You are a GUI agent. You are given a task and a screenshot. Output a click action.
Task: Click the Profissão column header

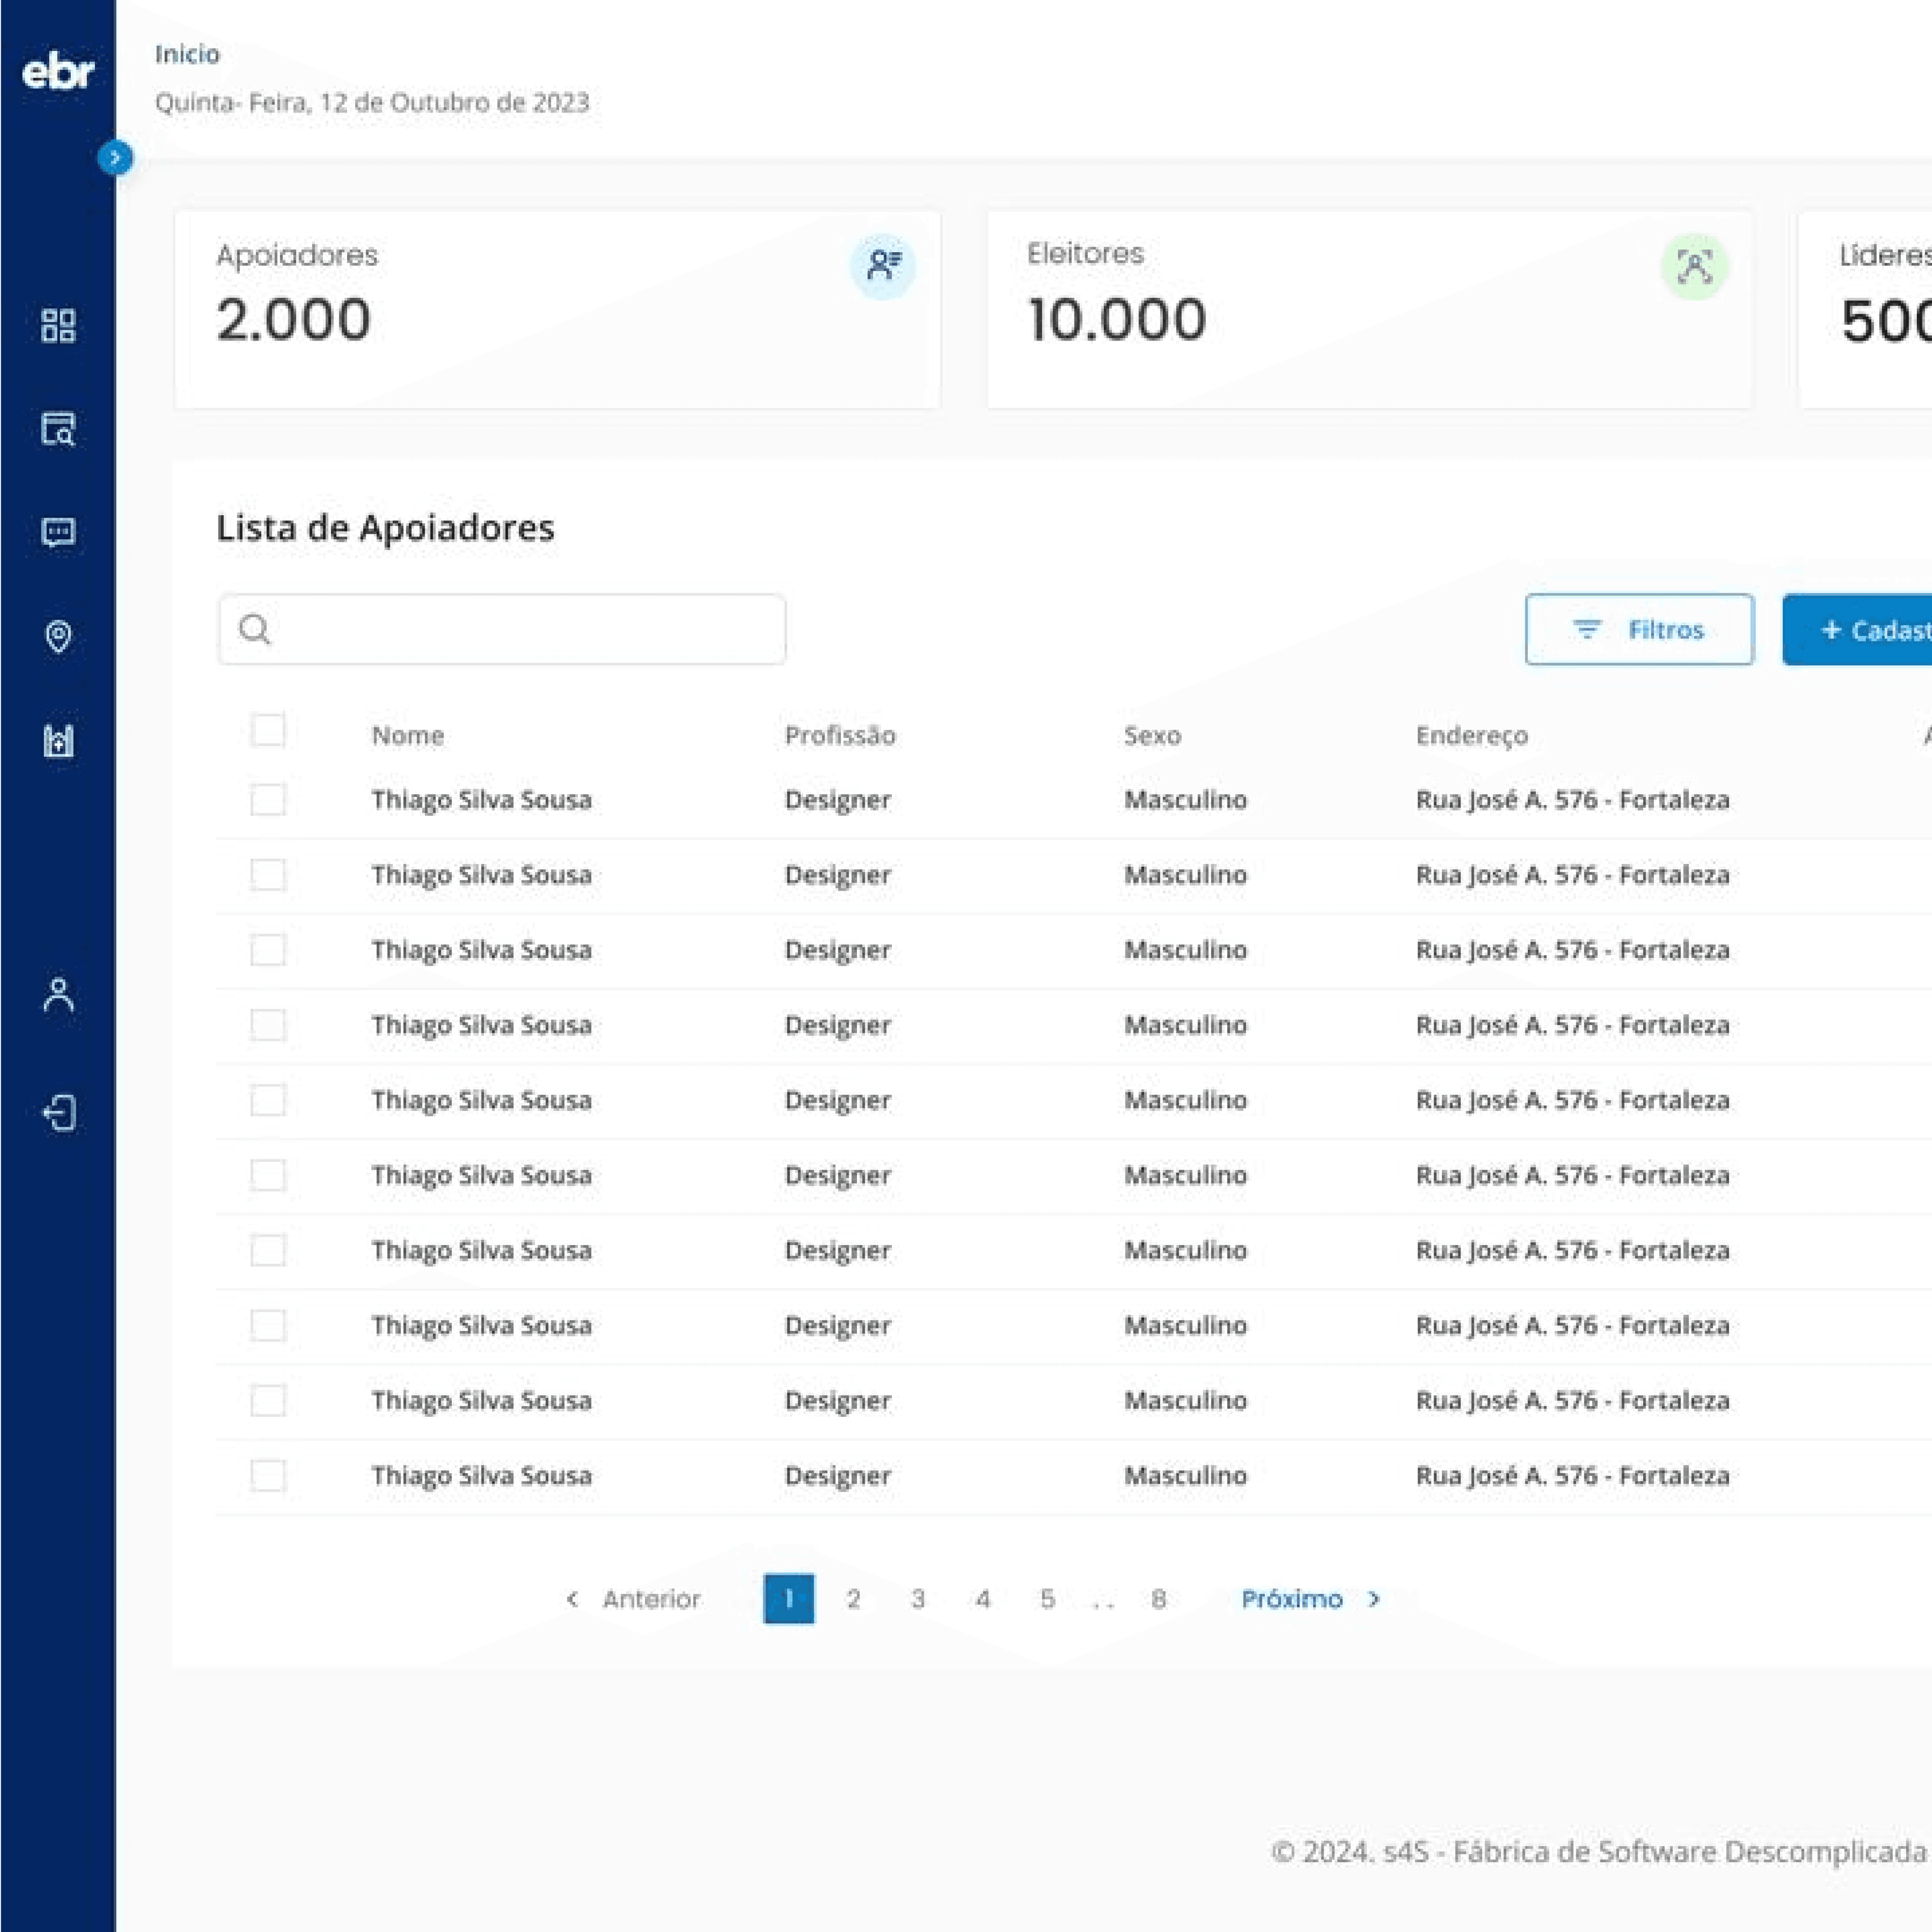tap(840, 735)
